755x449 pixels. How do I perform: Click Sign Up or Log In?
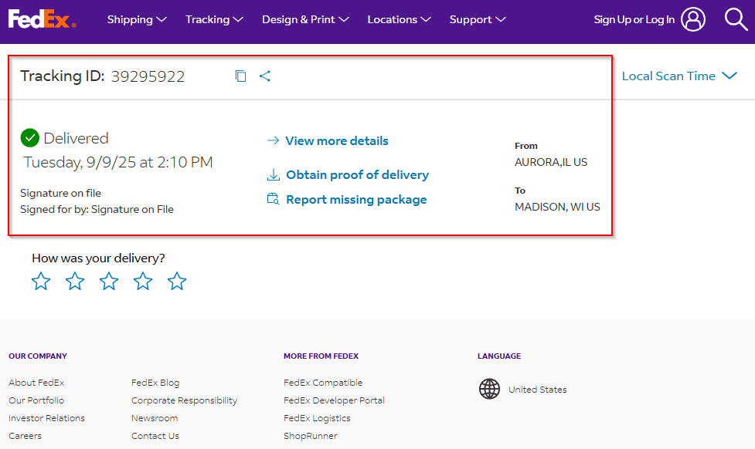(634, 20)
